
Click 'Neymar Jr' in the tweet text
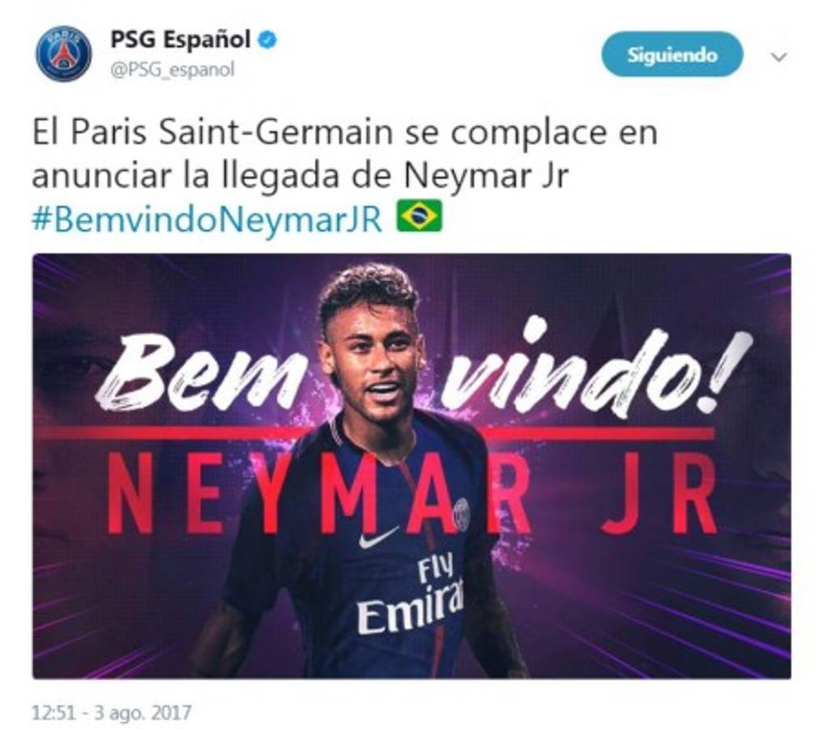click(x=486, y=177)
